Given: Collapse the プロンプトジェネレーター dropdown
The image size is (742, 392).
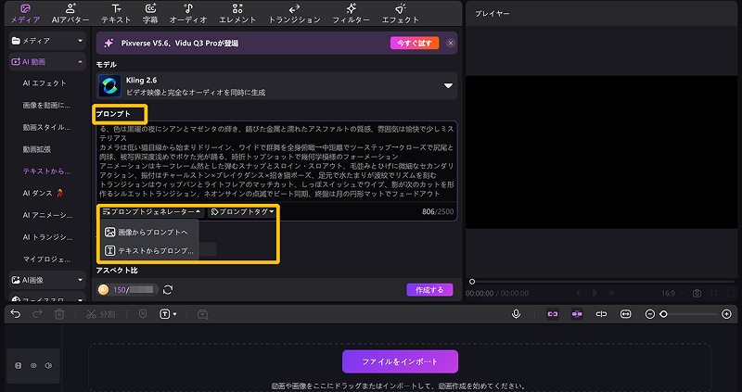Looking at the screenshot, I should coord(151,212).
